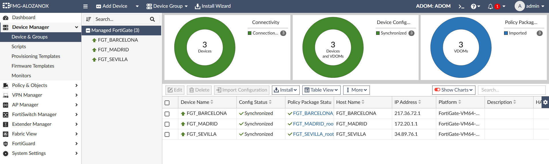Click the Delete button

tap(199, 90)
